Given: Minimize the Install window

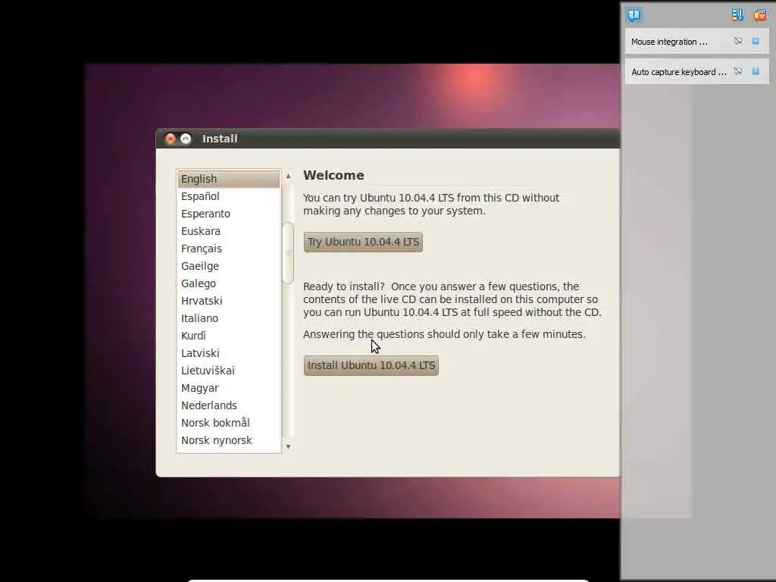Looking at the screenshot, I should coord(186,139).
